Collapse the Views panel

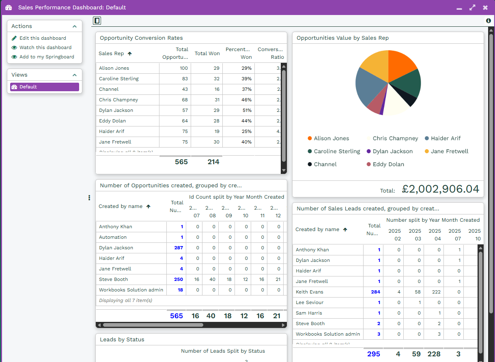coord(74,75)
